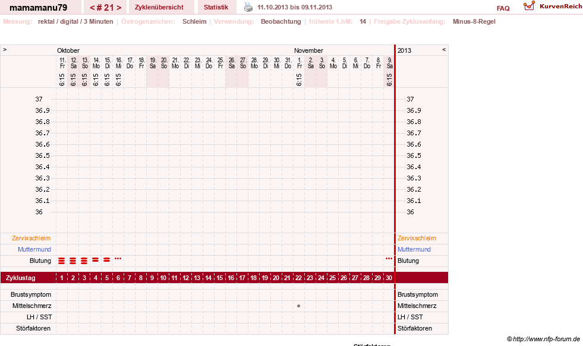
Task: Click the date column 19. Sa
Action: tap(153, 63)
